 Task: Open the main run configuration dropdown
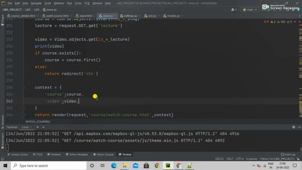(250, 9)
